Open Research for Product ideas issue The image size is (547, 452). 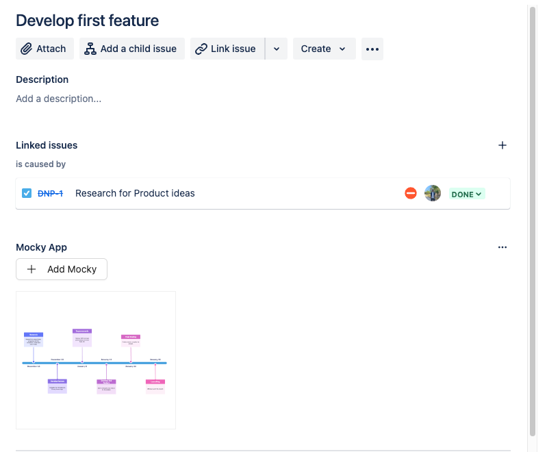pos(135,193)
